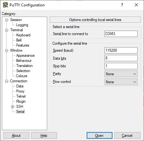Screen dimensions: 144x141
Task: Click the Cancel button
Action: [127, 136]
